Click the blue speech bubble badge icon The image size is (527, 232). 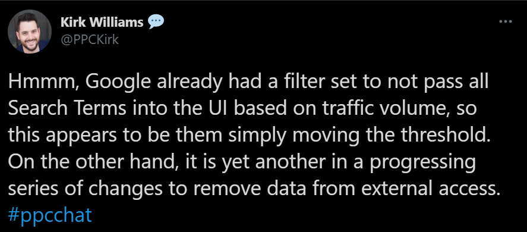click(x=156, y=22)
